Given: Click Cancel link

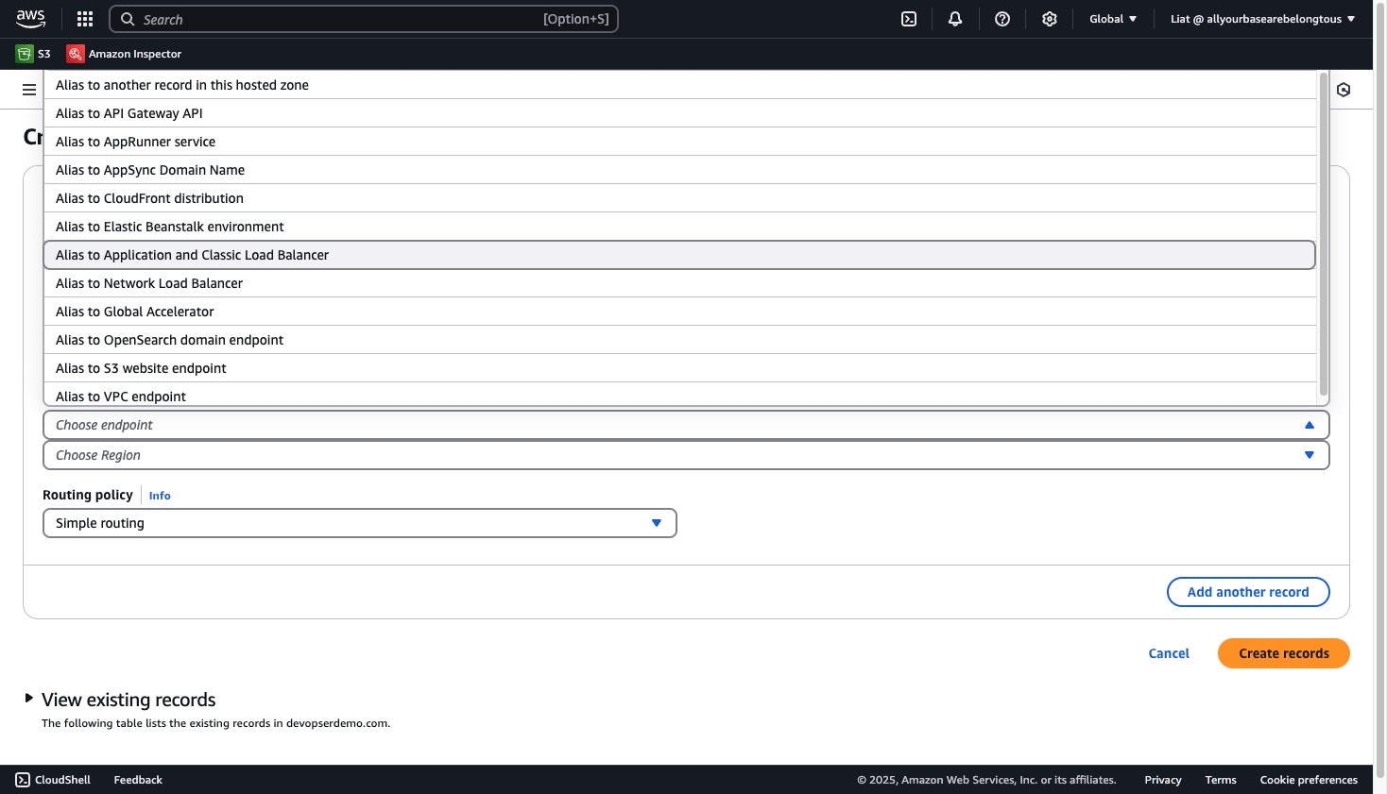Looking at the screenshot, I should pyautogui.click(x=1169, y=653).
